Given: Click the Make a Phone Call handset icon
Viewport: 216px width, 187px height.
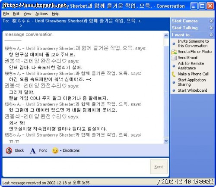Looking at the screenshot, I should (174, 74).
